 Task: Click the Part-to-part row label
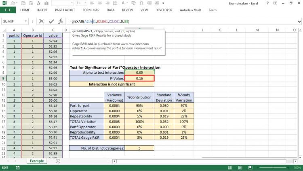tap(86, 106)
